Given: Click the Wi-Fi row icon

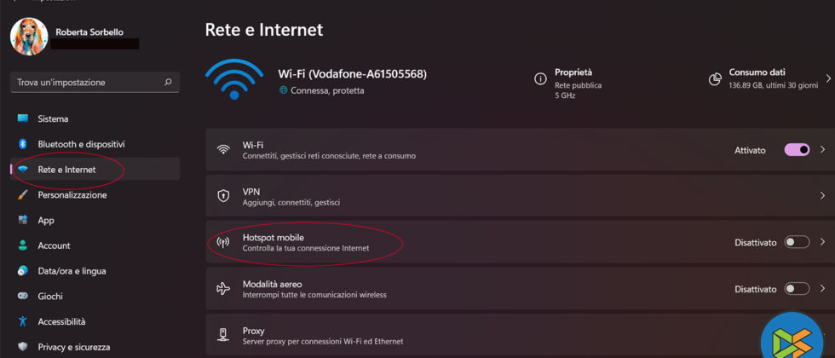Looking at the screenshot, I should (x=223, y=150).
